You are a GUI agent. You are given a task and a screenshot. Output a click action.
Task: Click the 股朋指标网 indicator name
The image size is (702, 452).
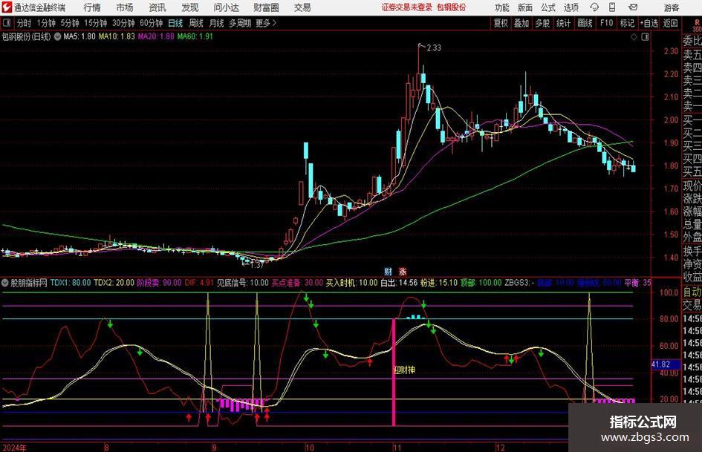(29, 283)
